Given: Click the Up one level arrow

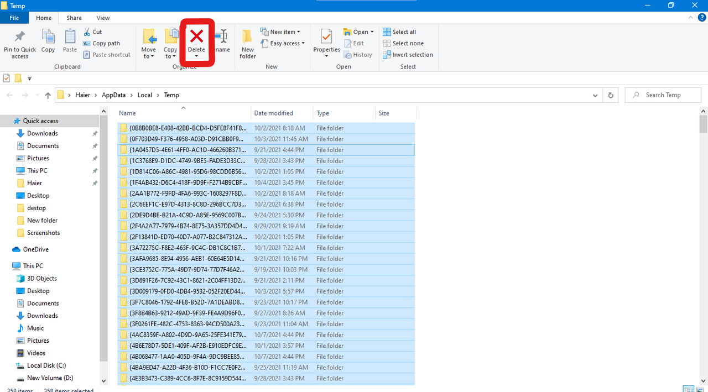Looking at the screenshot, I should pyautogui.click(x=48, y=95).
